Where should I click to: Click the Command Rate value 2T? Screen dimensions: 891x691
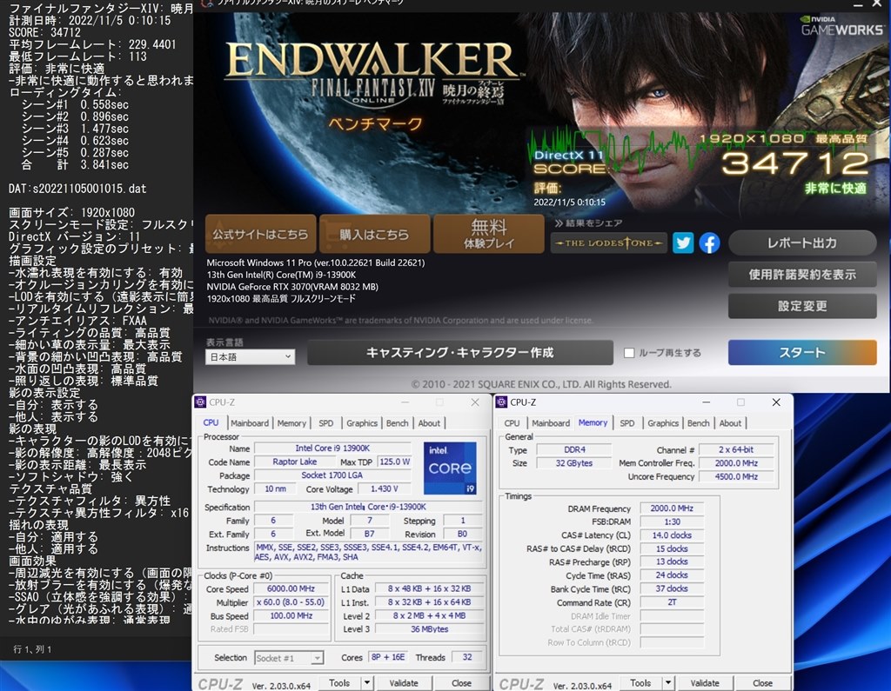tap(672, 601)
